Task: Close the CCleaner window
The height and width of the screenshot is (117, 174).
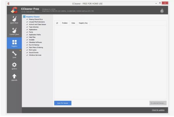Action: (x=165, y=3)
